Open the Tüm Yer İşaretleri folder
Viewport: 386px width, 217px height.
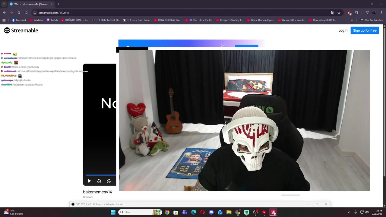click(x=371, y=20)
